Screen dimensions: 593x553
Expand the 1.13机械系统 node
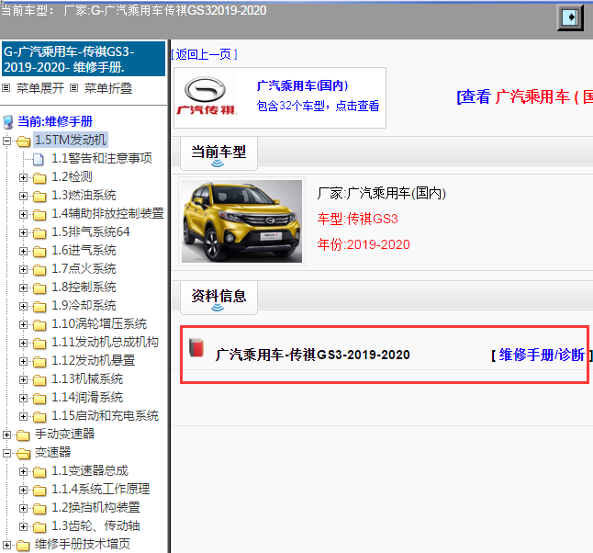23,379
